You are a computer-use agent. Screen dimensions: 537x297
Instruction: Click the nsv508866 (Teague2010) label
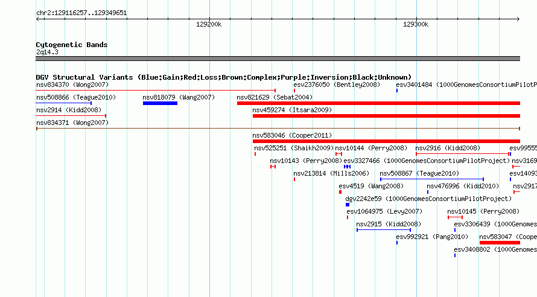pyautogui.click(x=76, y=97)
